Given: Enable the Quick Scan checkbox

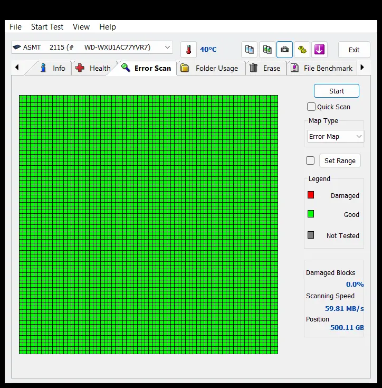Looking at the screenshot, I should pos(311,107).
